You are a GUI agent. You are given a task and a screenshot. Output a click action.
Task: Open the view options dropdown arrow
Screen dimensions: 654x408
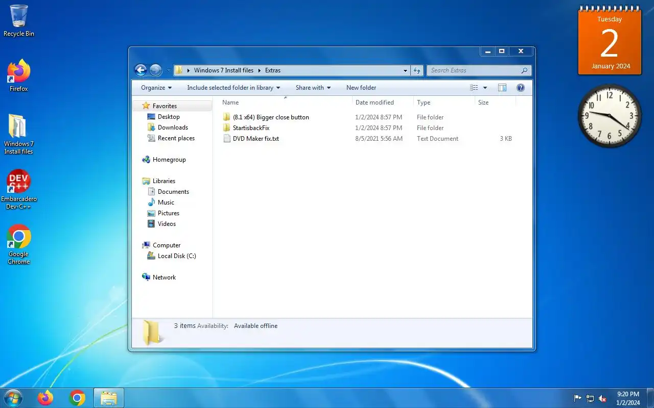coord(485,88)
